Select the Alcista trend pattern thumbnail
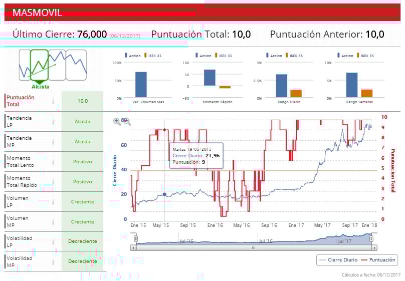This screenshot has height=281, width=405. click(x=39, y=65)
